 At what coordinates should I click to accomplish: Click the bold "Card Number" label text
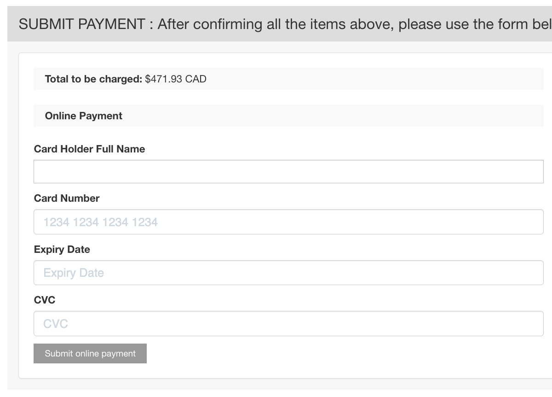tap(67, 198)
